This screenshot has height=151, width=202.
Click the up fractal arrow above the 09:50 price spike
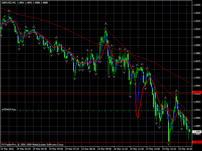106,24
